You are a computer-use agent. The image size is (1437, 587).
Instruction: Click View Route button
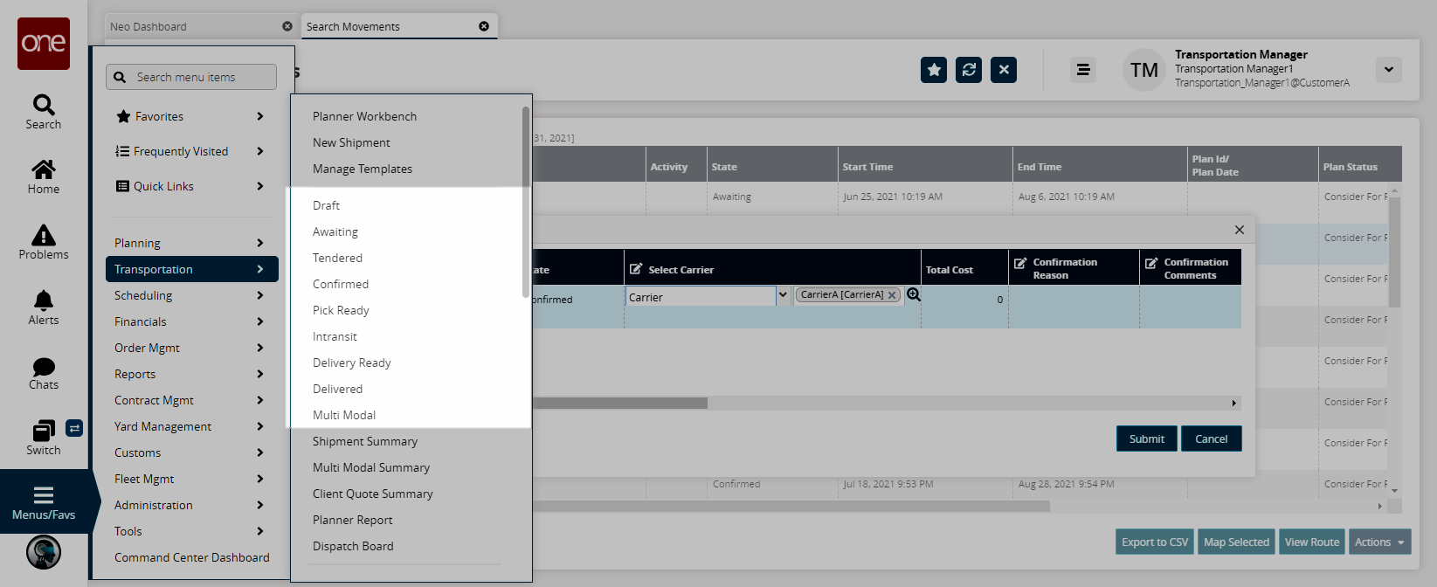click(1311, 542)
